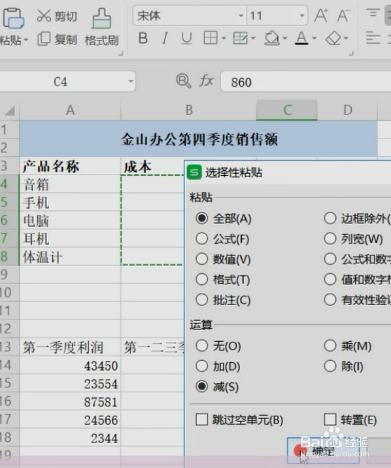Click the align left icon

tap(373, 38)
